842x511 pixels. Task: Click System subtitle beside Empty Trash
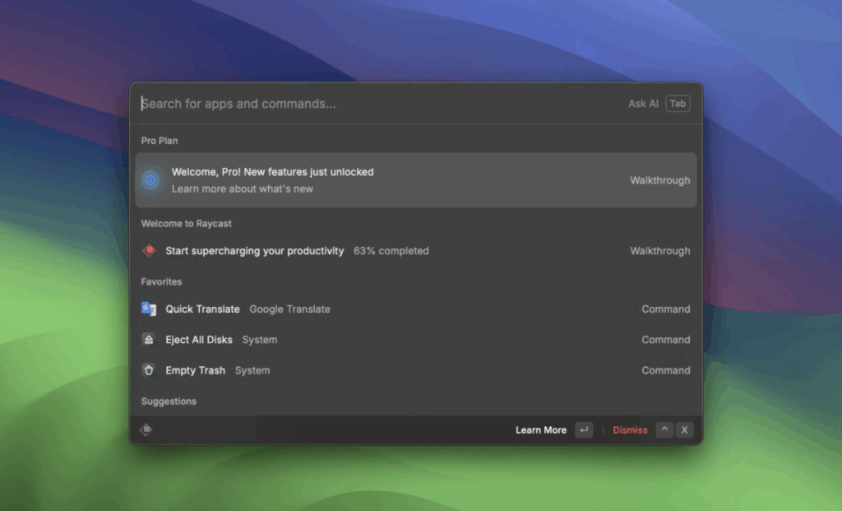(x=252, y=370)
